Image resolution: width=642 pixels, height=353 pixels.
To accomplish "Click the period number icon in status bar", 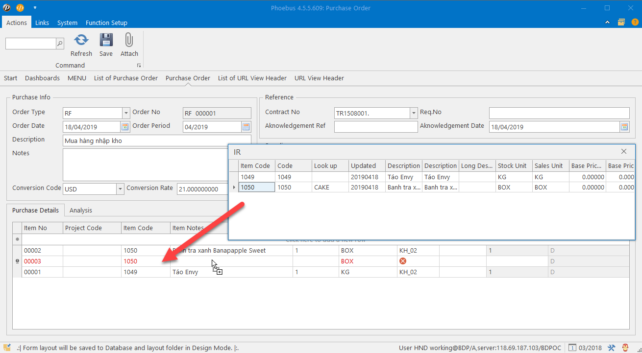I will [572, 348].
